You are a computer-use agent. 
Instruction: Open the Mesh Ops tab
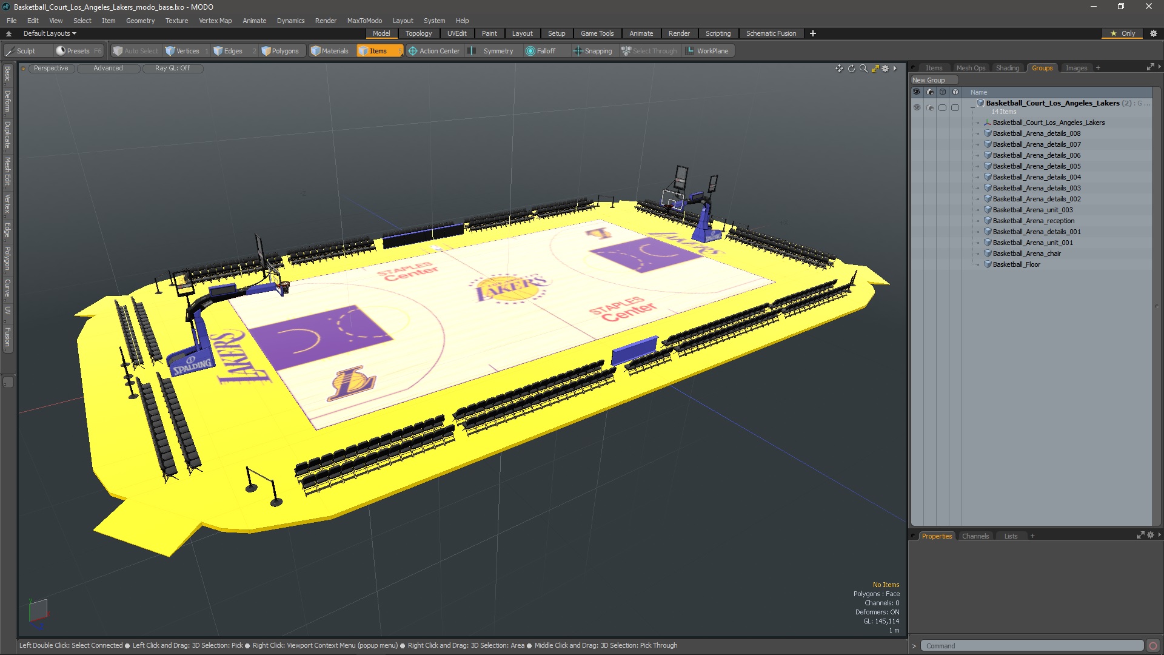(x=971, y=68)
